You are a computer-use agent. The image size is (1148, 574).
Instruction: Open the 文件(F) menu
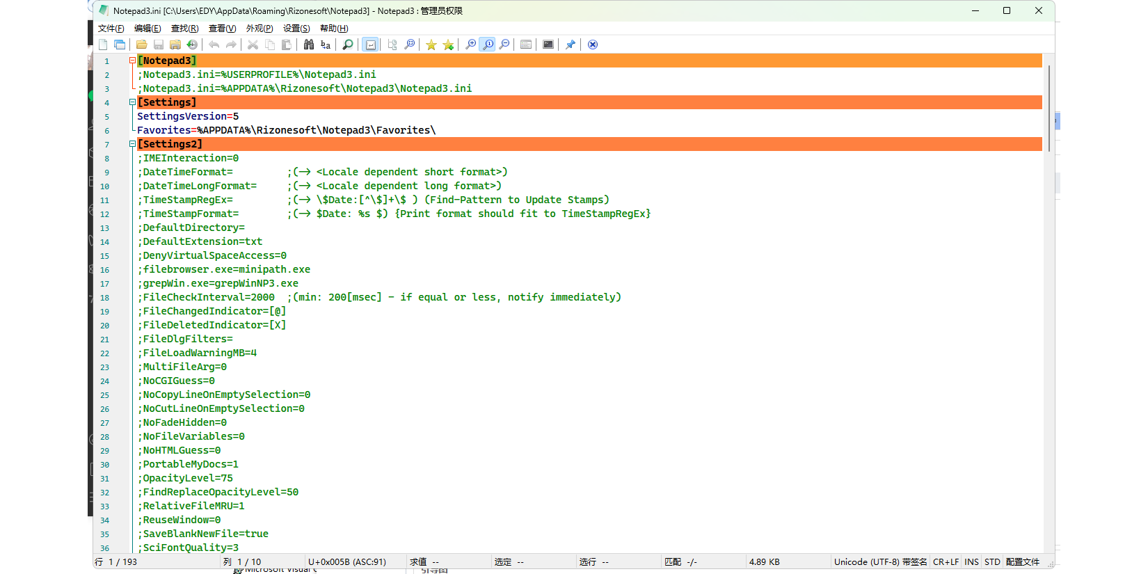coord(111,29)
